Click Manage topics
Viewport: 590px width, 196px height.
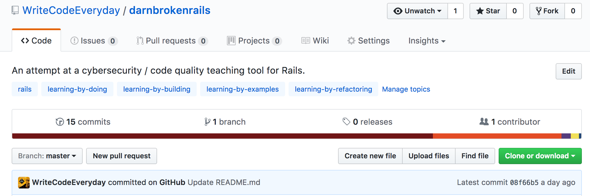tap(406, 89)
